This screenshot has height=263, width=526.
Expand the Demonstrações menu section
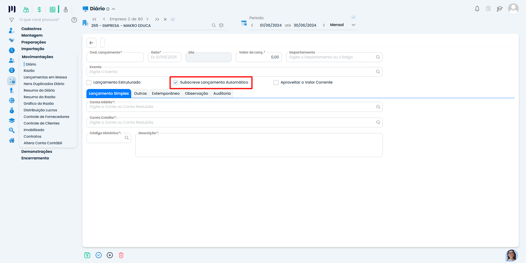pos(37,152)
